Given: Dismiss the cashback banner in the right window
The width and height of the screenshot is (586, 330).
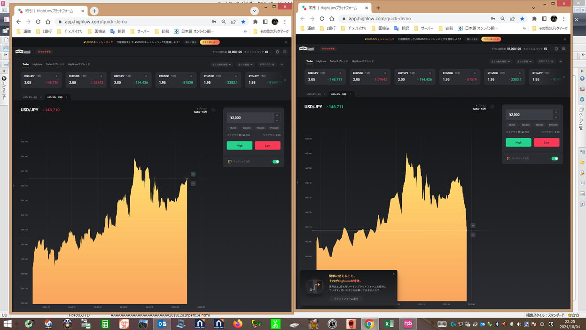Looking at the screenshot, I should pos(565,39).
